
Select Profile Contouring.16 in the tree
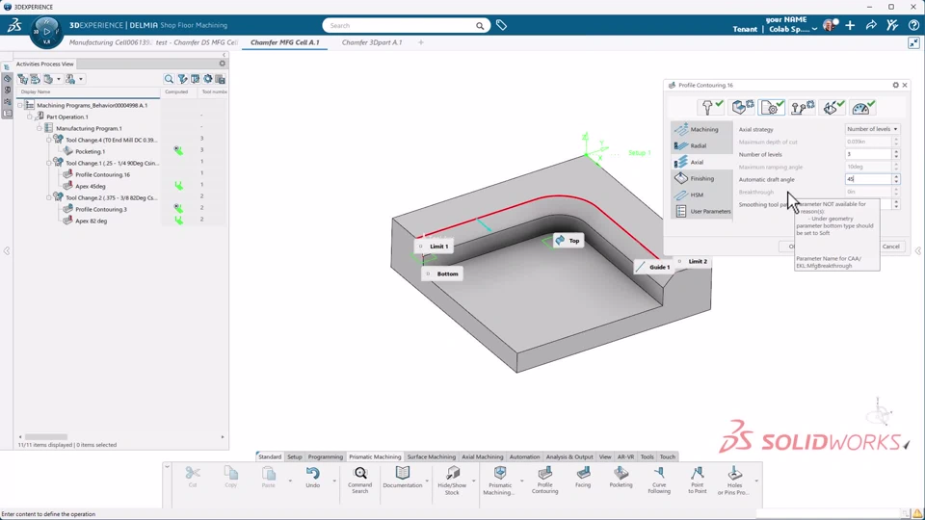102,174
